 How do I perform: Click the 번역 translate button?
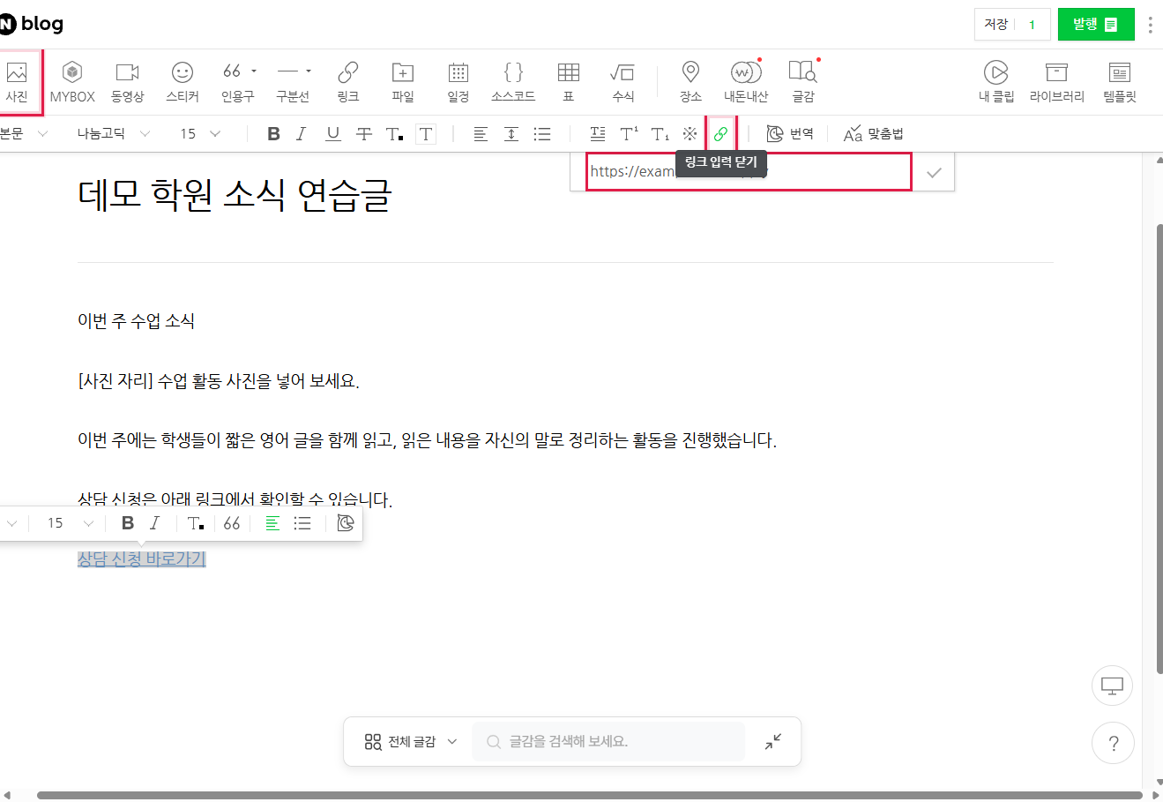point(790,133)
